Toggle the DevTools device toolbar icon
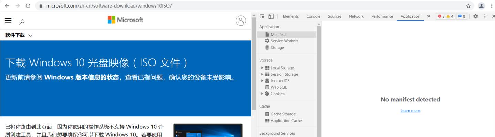Image resolution: width=495 pixels, height=137 pixels. point(271,16)
